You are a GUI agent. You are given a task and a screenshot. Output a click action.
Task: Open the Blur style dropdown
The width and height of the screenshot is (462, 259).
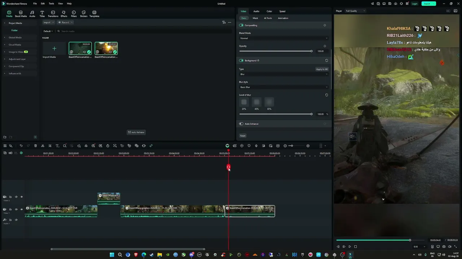pyautogui.click(x=284, y=87)
